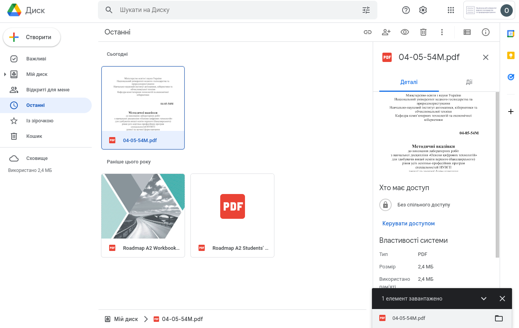Open the Google apps grid
Viewport: 519px width, 328px height.
(x=450, y=10)
